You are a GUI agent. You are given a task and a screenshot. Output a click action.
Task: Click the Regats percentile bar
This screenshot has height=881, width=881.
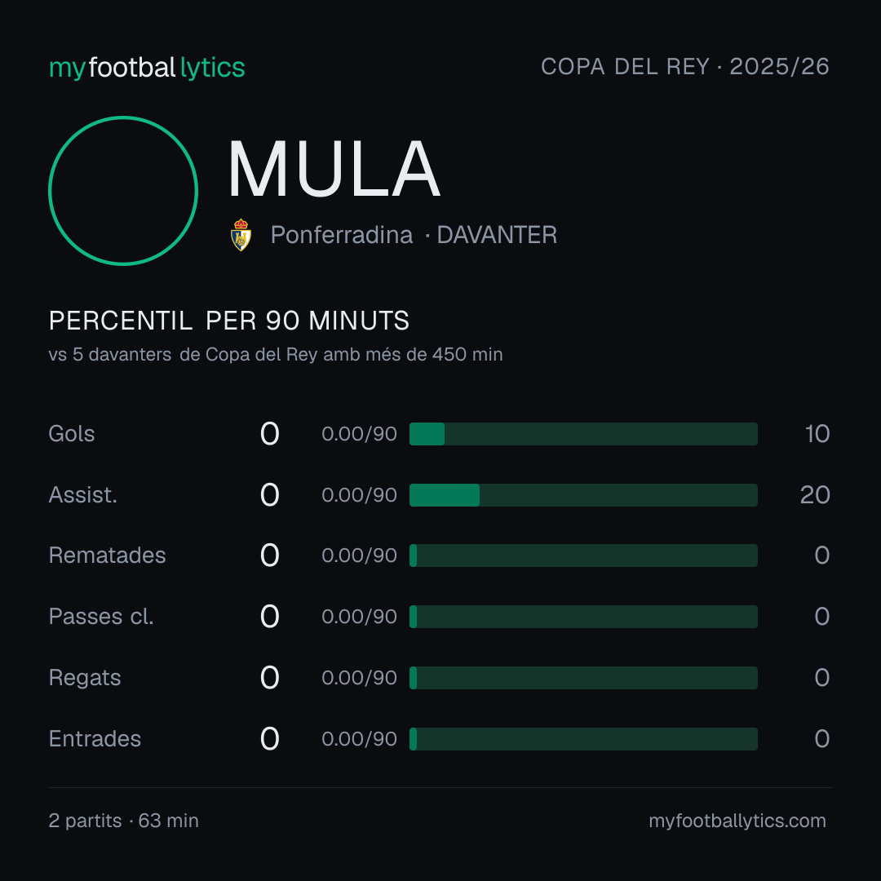click(x=583, y=678)
